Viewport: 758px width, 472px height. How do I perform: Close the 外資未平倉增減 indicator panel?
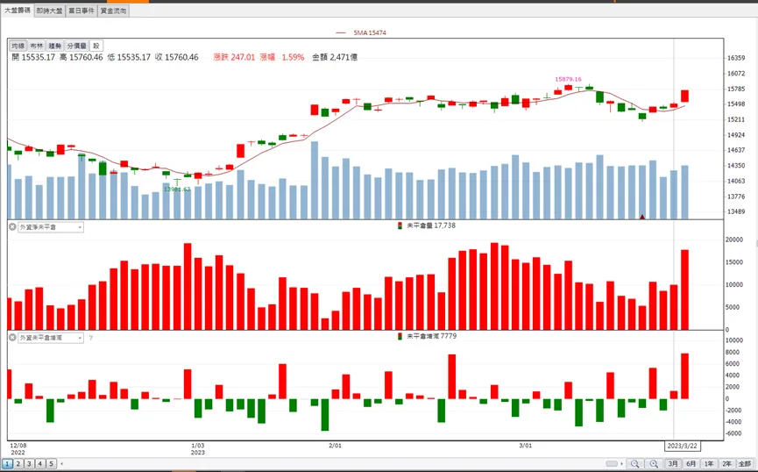click(12, 338)
